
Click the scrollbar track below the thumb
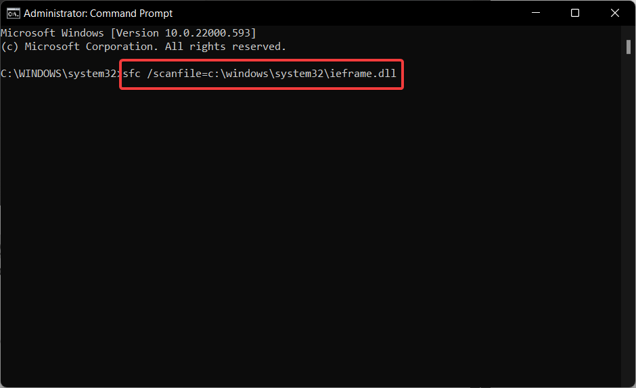[628, 219]
